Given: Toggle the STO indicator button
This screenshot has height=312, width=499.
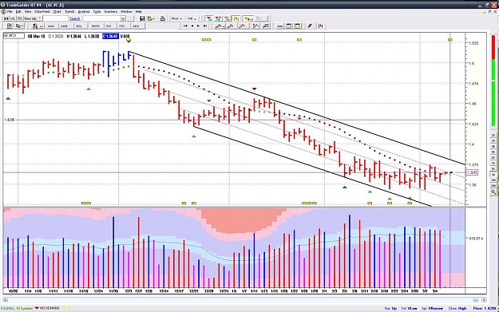Looking at the screenshot, I should tap(122, 26).
